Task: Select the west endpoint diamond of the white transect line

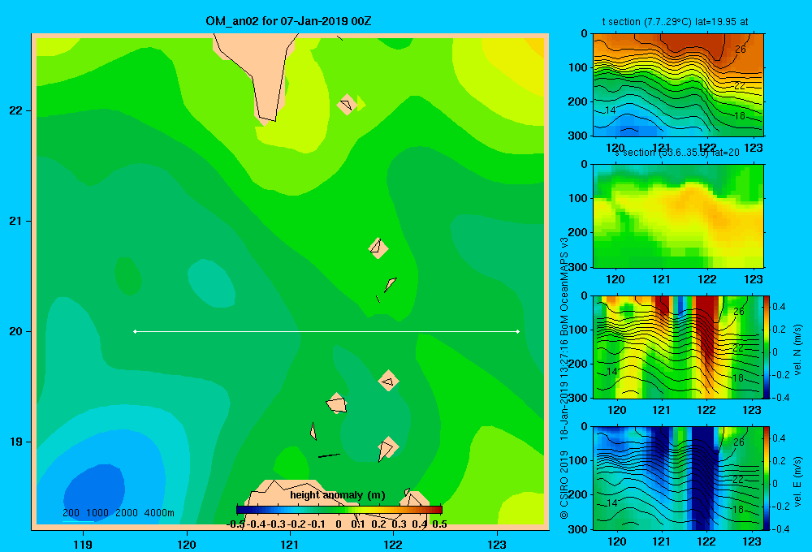Action: click(x=135, y=331)
